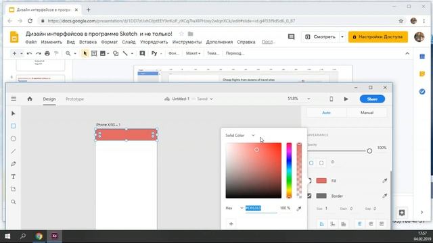The image size is (433, 243).
Task: Open the Untitled-1 document dropdown
Action: click(211, 99)
